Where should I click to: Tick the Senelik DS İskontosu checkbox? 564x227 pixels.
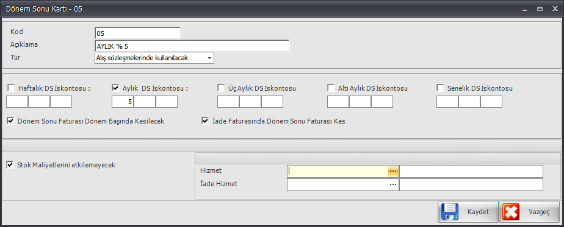tap(440, 88)
